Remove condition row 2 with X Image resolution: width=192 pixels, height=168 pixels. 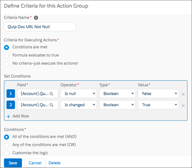point(183,105)
